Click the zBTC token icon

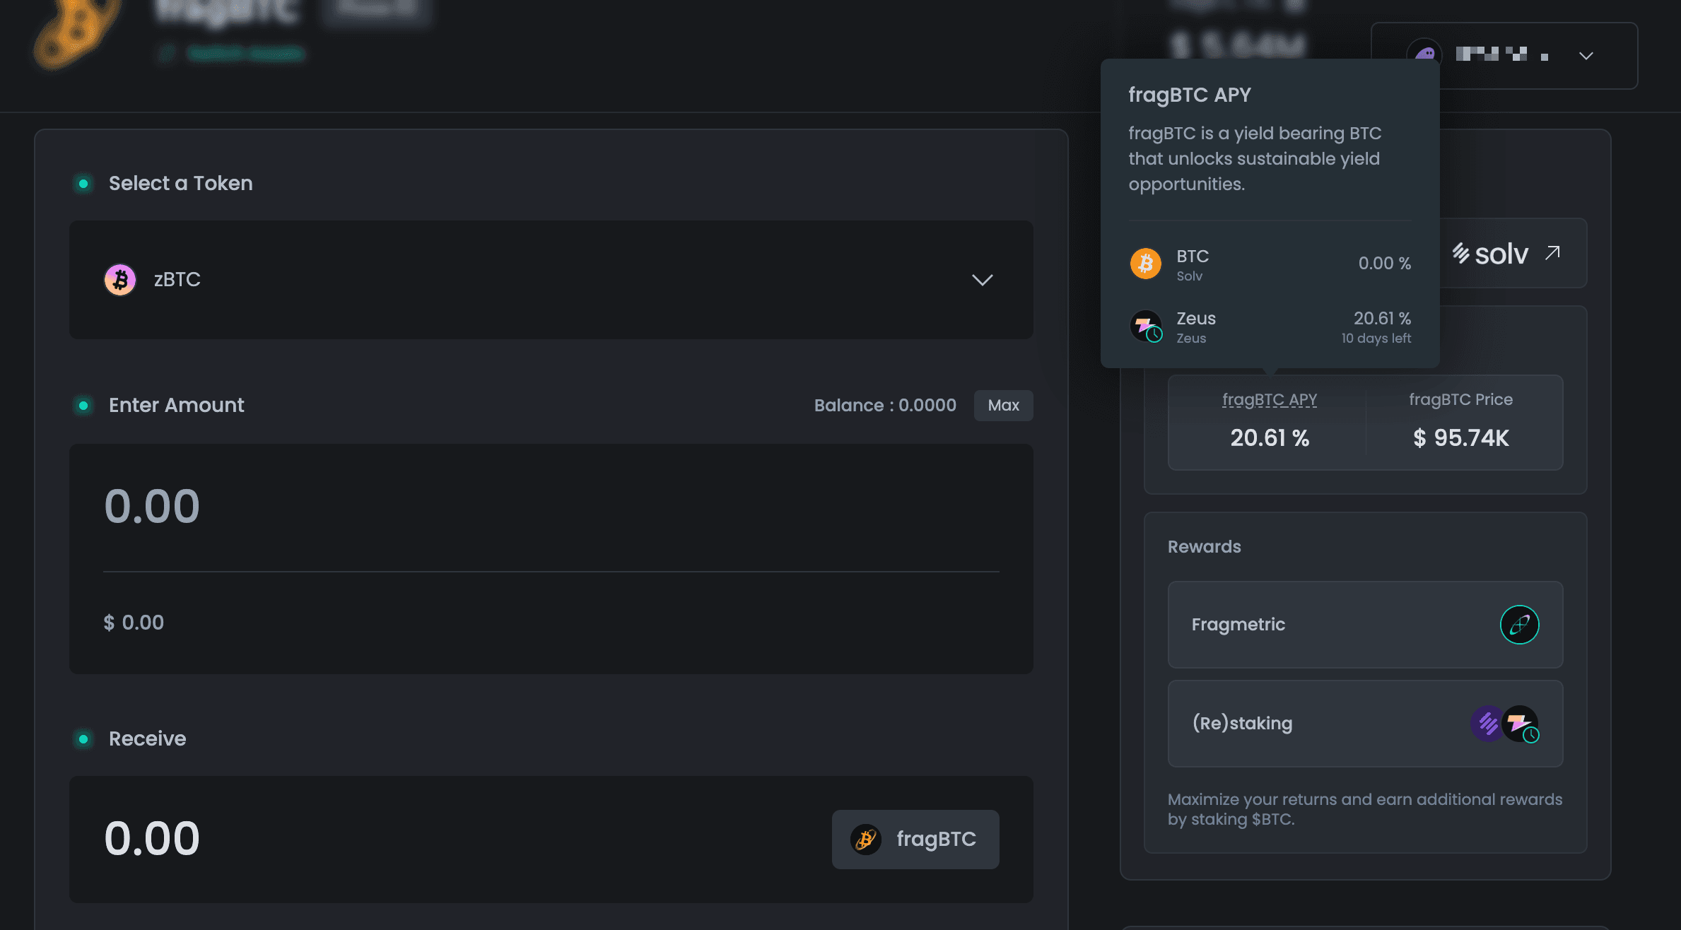[120, 280]
